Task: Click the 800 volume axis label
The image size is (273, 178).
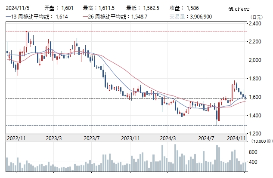Action: point(254,152)
